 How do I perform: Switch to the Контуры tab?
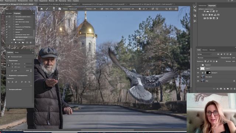[212, 50]
